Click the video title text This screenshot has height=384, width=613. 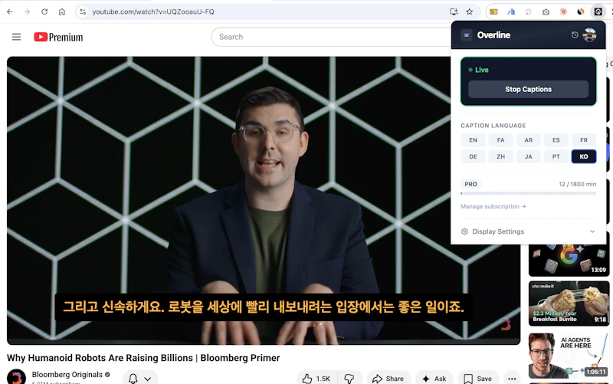click(143, 358)
